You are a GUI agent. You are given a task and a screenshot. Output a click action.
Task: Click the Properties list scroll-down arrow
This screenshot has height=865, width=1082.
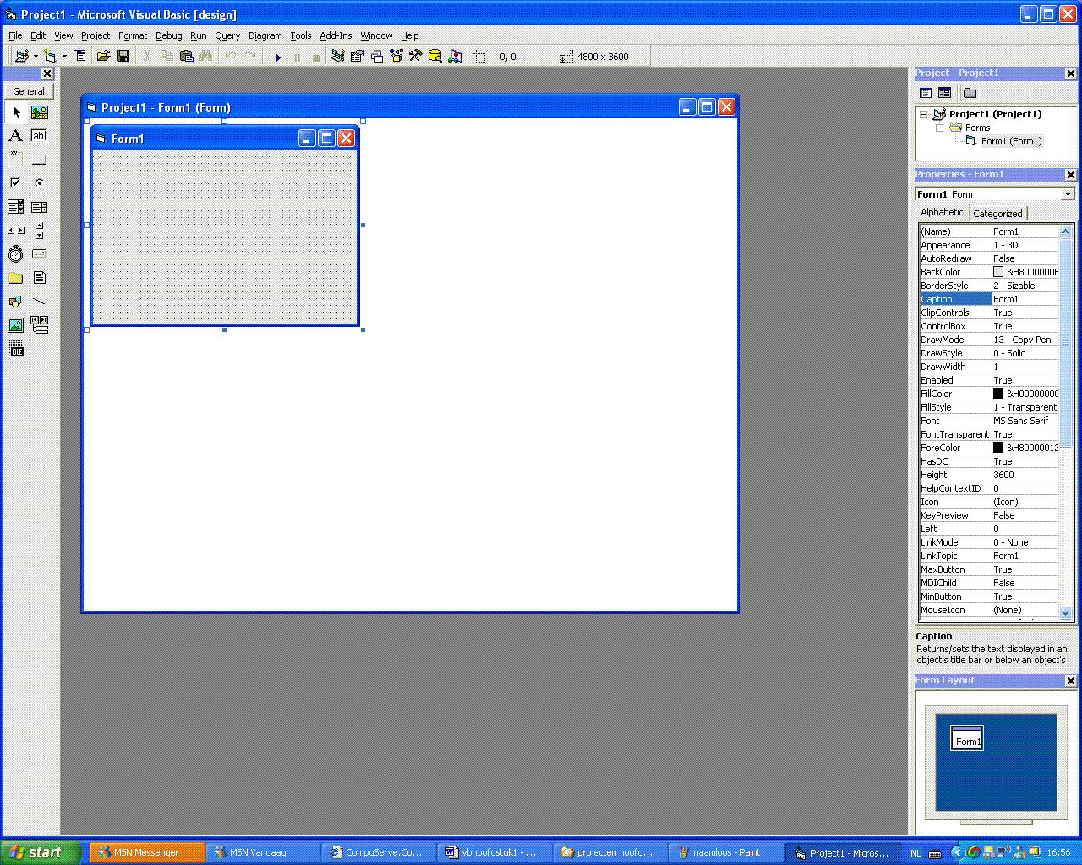(x=1065, y=612)
